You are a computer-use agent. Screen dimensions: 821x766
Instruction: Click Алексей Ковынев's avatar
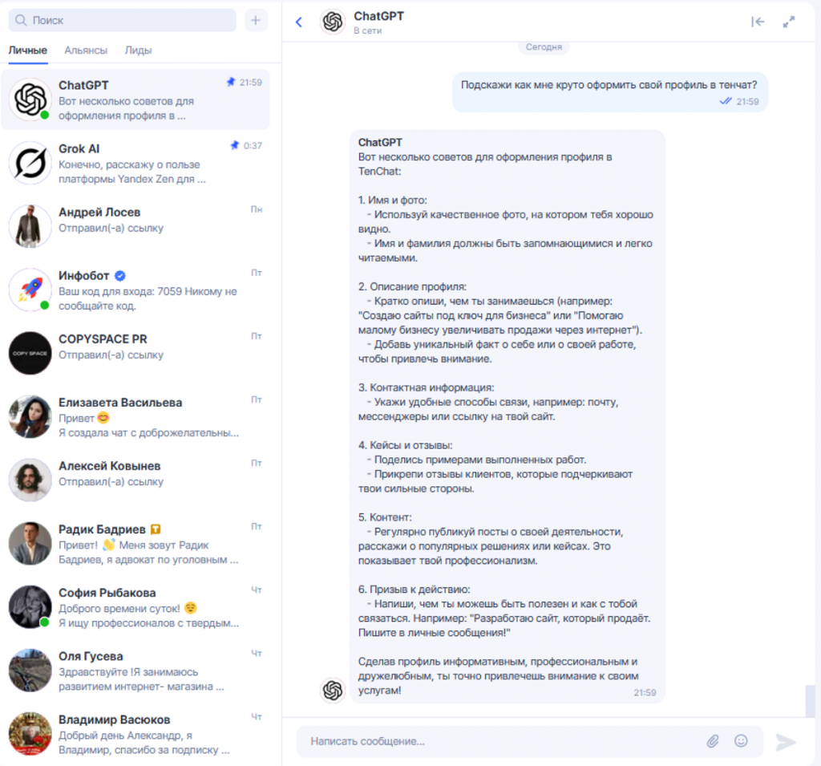[30, 480]
